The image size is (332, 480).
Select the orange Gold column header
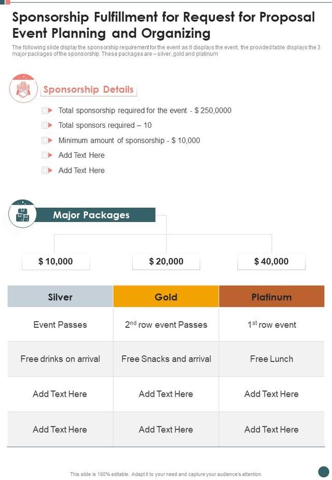[x=166, y=297]
